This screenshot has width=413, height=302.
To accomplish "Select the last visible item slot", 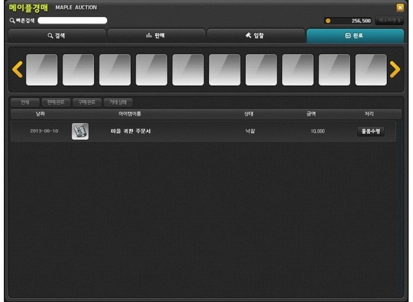I will 370,70.
